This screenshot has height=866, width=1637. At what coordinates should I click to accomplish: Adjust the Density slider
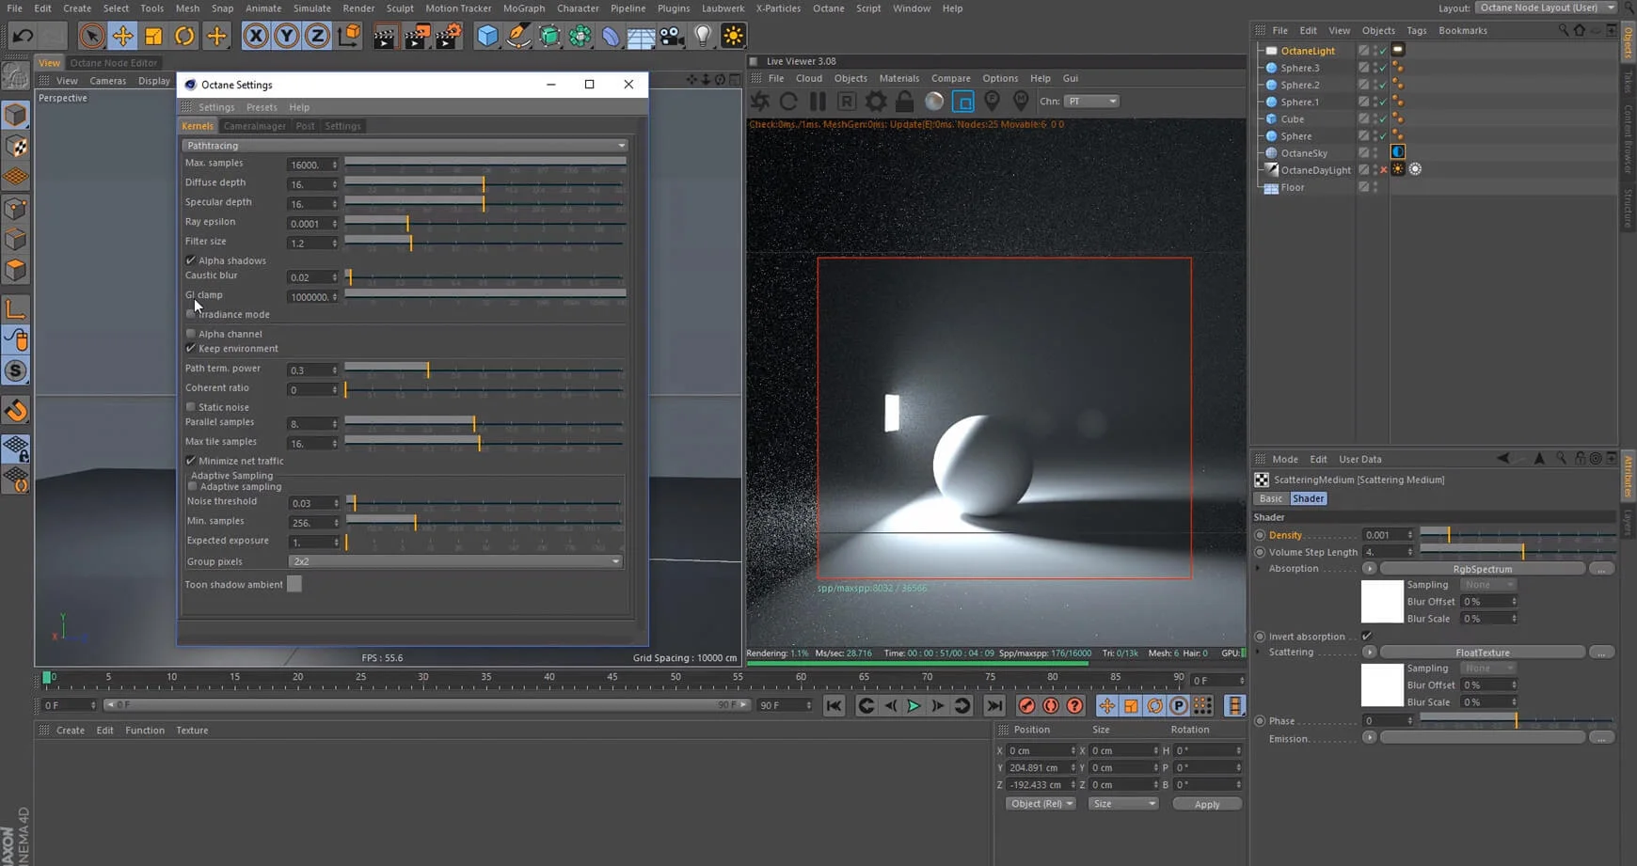point(1518,534)
